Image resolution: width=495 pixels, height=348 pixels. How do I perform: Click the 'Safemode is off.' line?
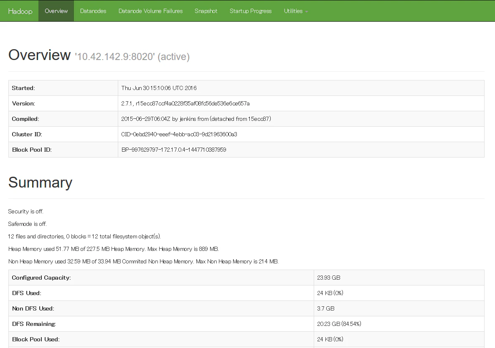28,224
